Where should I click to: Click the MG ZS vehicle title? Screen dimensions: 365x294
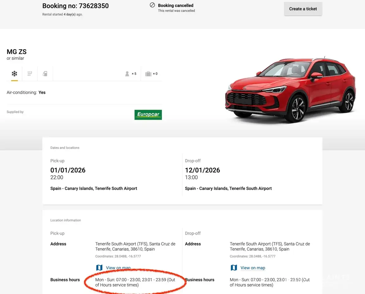pyautogui.click(x=17, y=52)
